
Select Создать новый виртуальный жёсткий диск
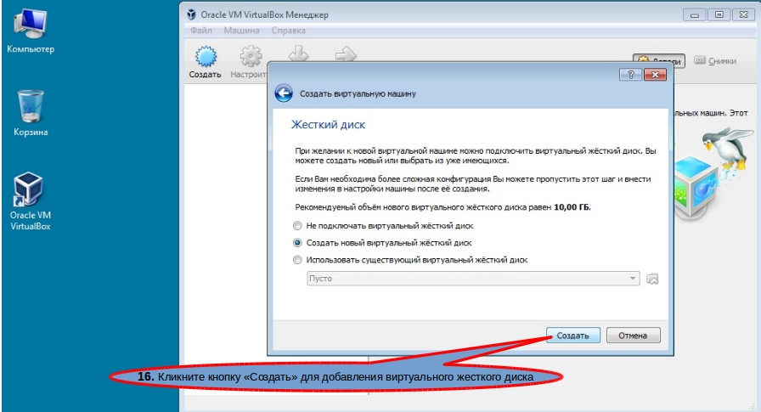tap(297, 243)
